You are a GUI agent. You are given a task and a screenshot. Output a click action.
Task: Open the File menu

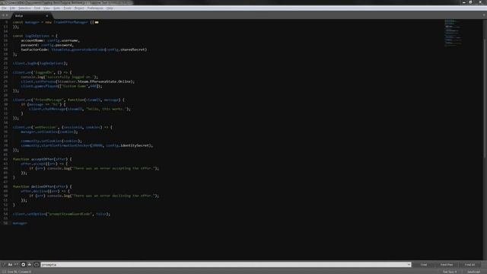coord(4,8)
